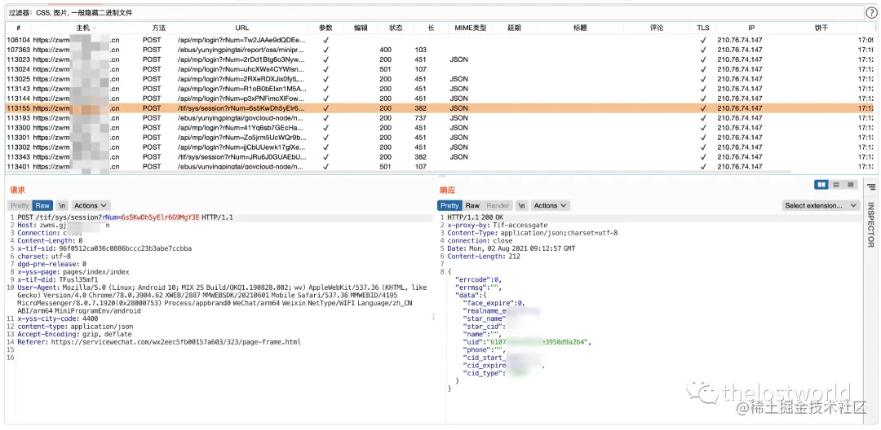Open the response Actions dropdown

pos(550,206)
